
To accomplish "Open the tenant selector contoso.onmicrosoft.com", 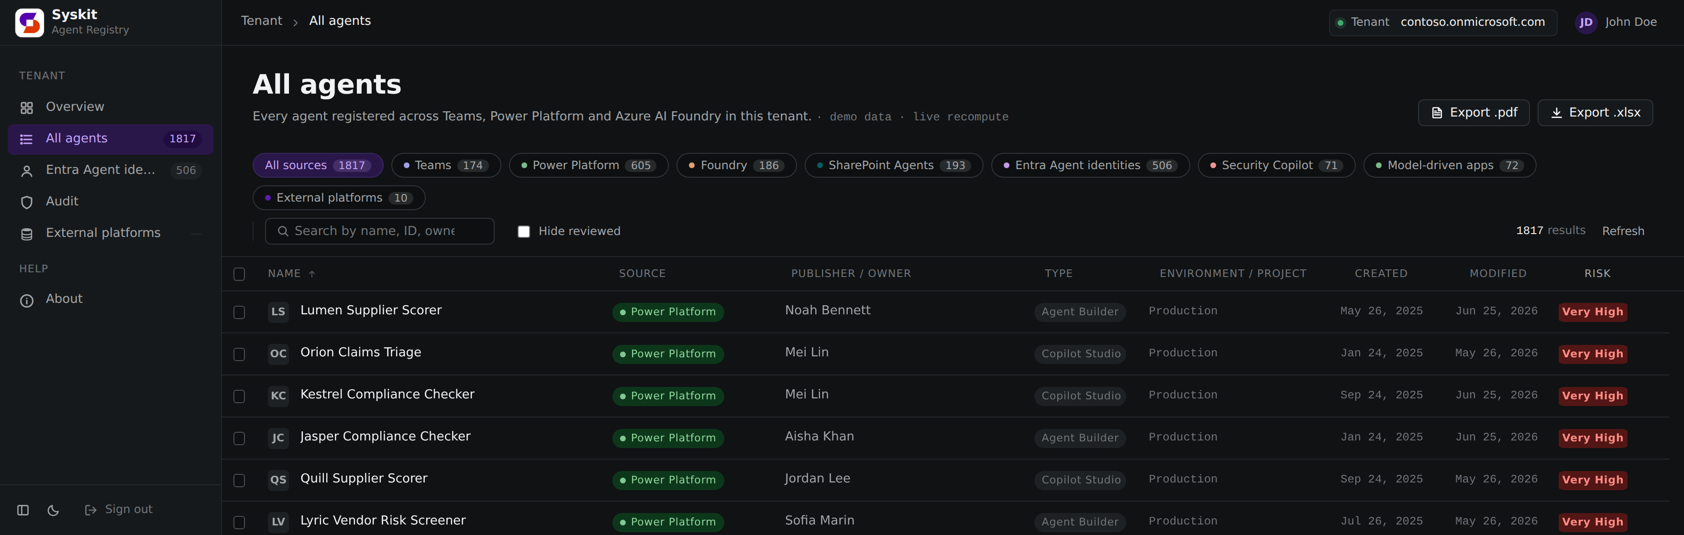I will (x=1443, y=22).
